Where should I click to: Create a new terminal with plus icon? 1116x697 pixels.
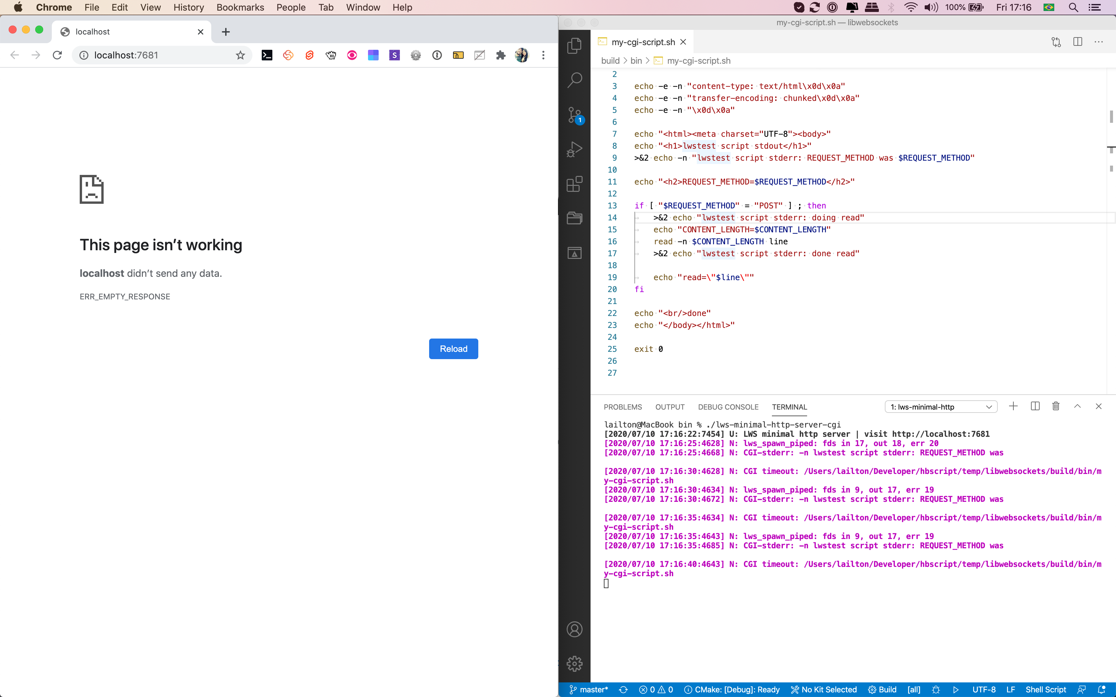point(1013,406)
